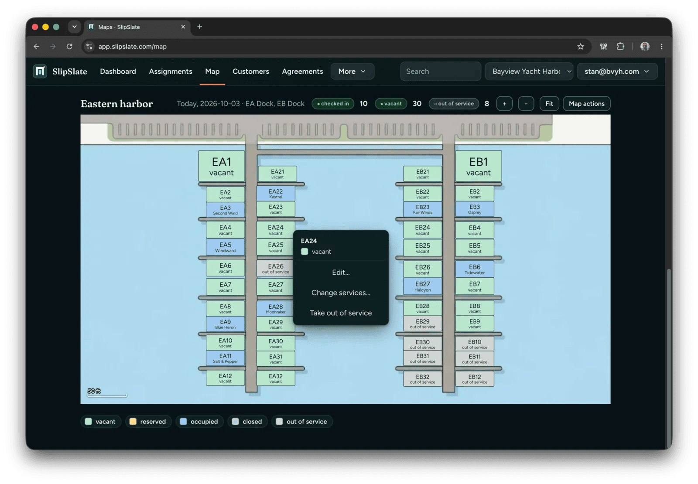The width and height of the screenshot is (698, 484).
Task: Go to the Dashboard tab
Action: coord(118,72)
